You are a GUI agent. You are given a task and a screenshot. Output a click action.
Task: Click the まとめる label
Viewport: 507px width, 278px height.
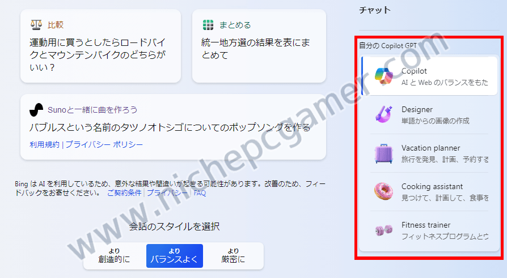click(x=235, y=25)
